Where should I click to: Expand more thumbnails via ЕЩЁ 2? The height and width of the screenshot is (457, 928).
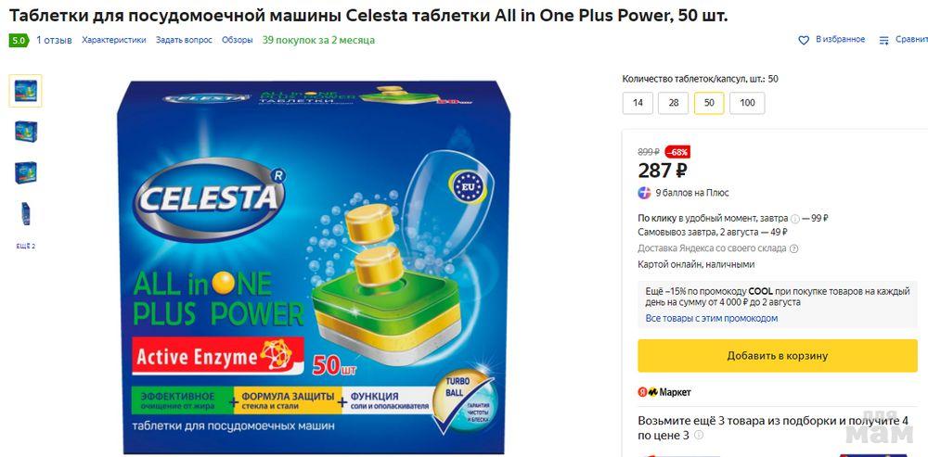[25, 246]
